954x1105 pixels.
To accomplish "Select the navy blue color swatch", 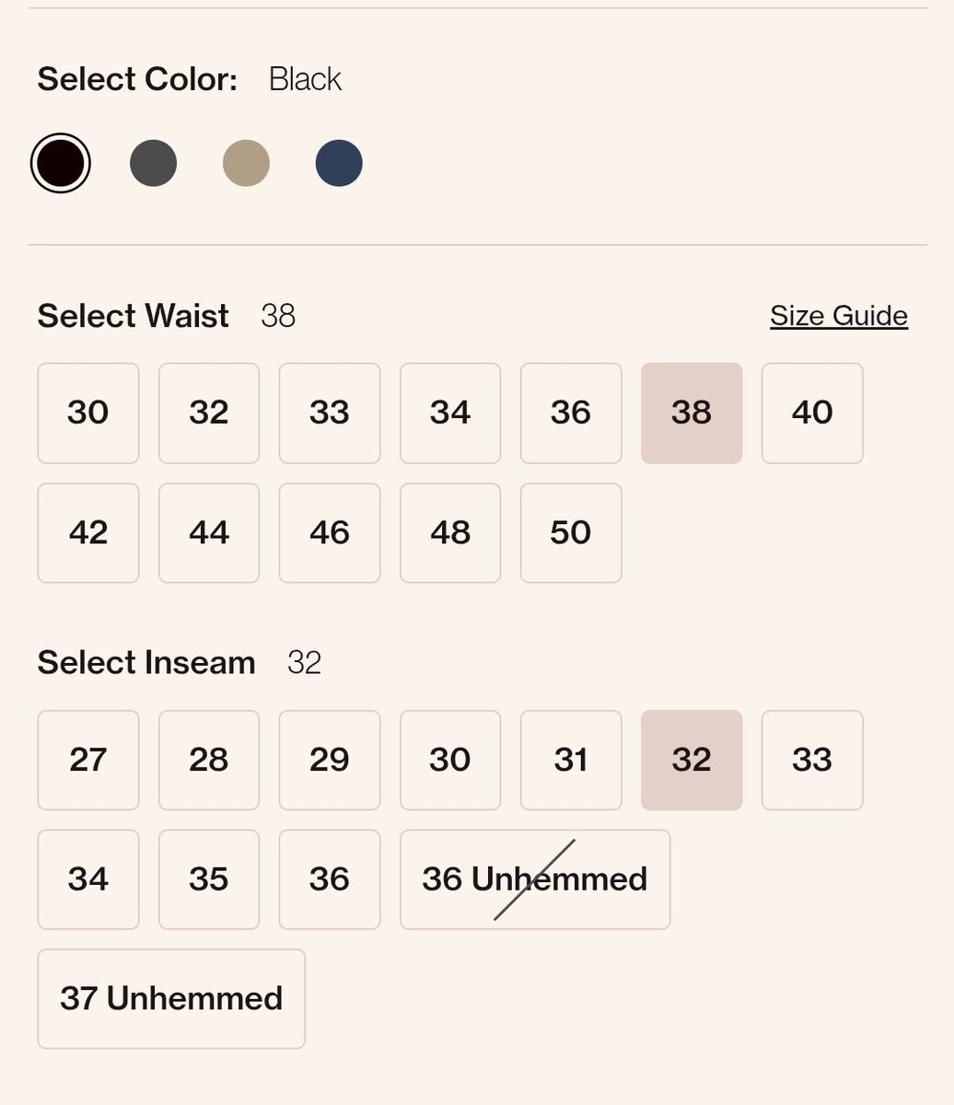I will [339, 163].
